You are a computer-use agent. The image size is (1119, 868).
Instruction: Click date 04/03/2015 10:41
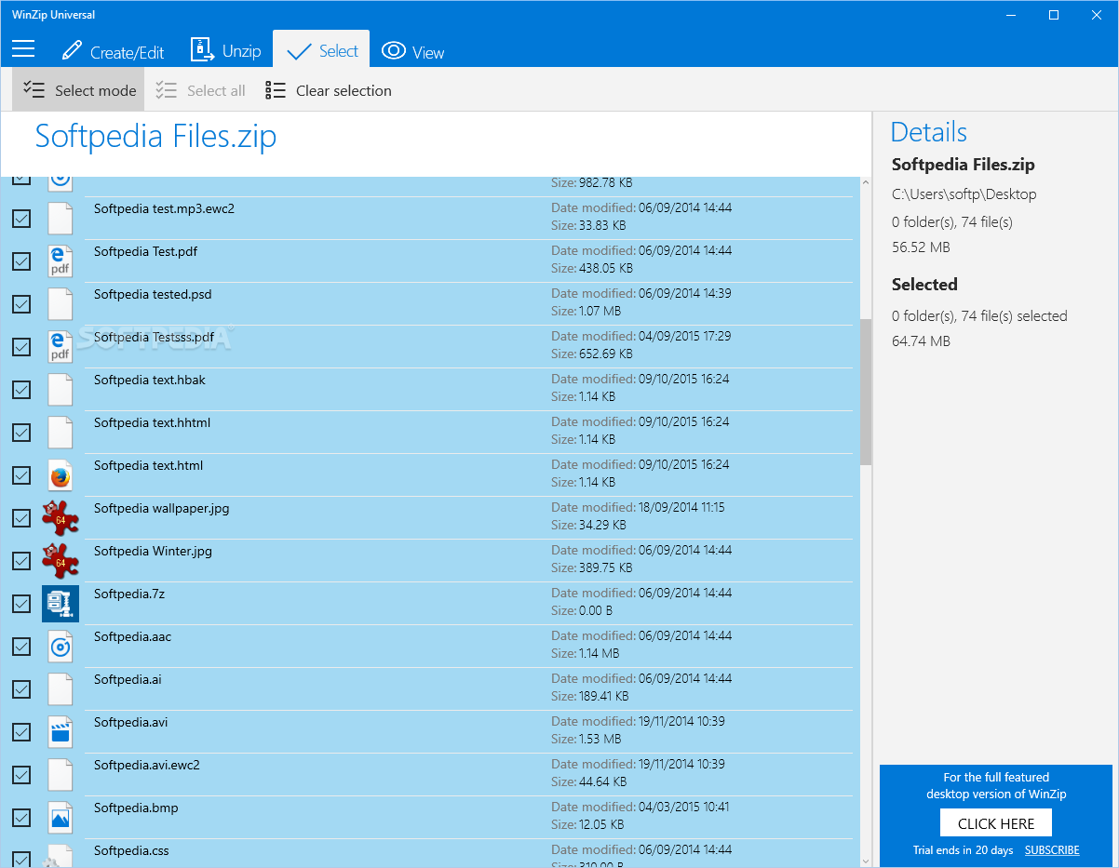pos(683,807)
